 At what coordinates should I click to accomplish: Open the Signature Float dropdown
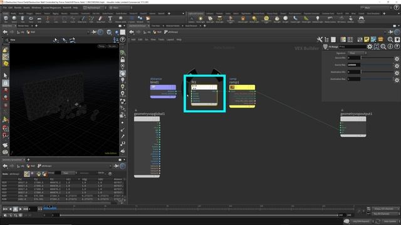(357, 53)
